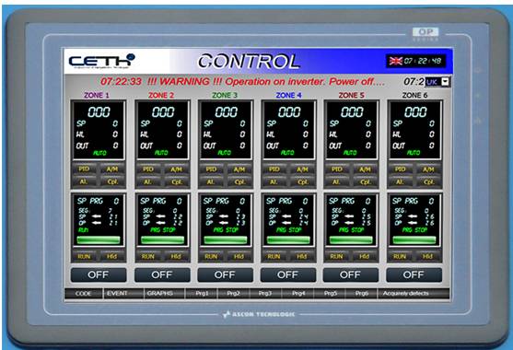
Task: Open the CODE tab
Action: point(84,294)
